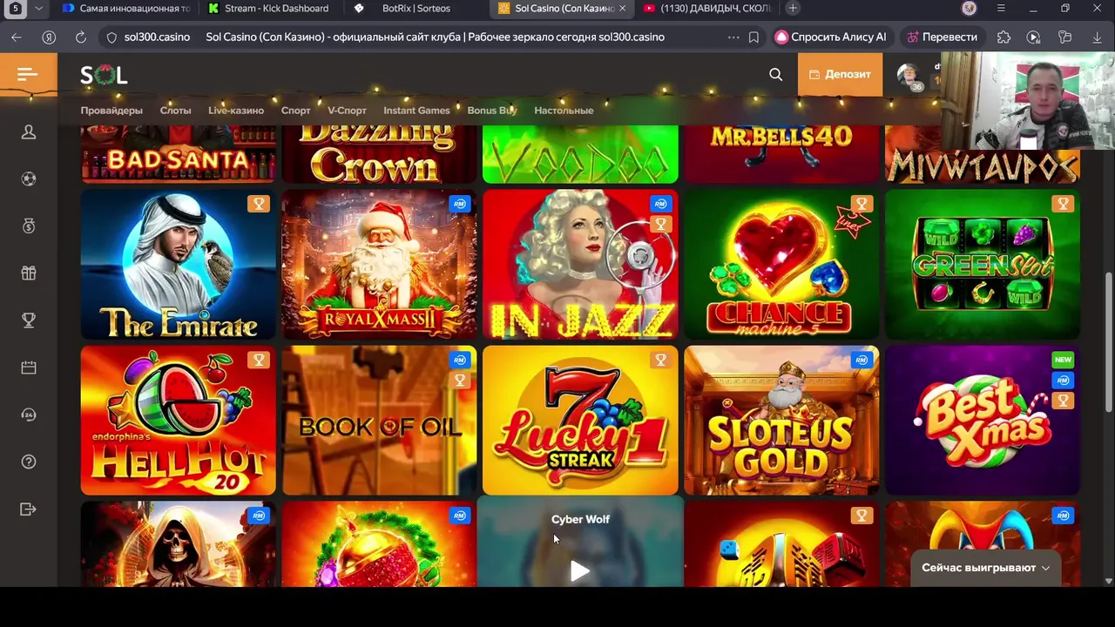The height and width of the screenshot is (627, 1115).
Task: Open the 'Спорт' menu item
Action: [296, 111]
